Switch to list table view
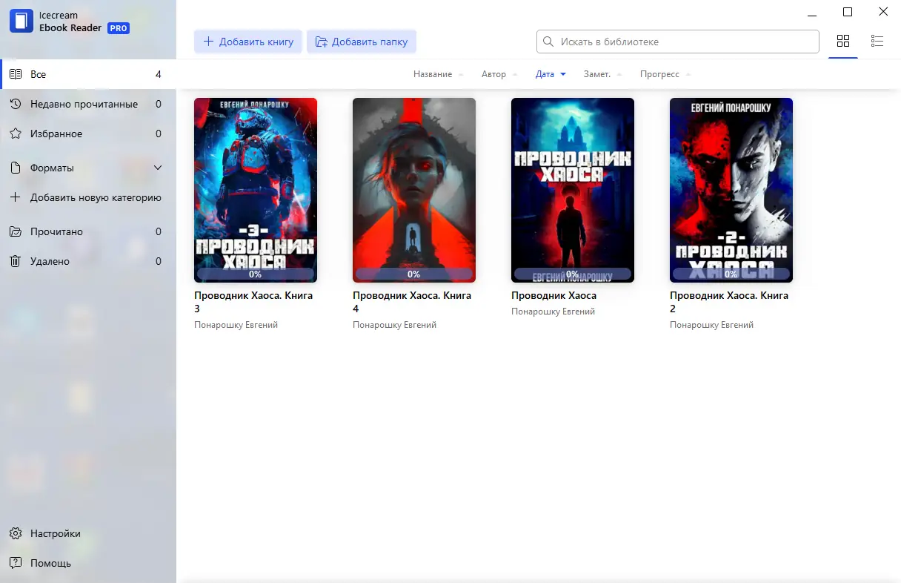Image resolution: width=901 pixels, height=583 pixels. click(x=877, y=41)
